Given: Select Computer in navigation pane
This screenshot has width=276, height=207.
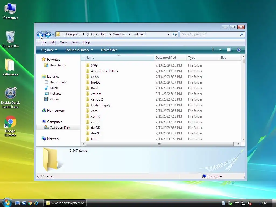Looking at the screenshot, I should point(54,122).
